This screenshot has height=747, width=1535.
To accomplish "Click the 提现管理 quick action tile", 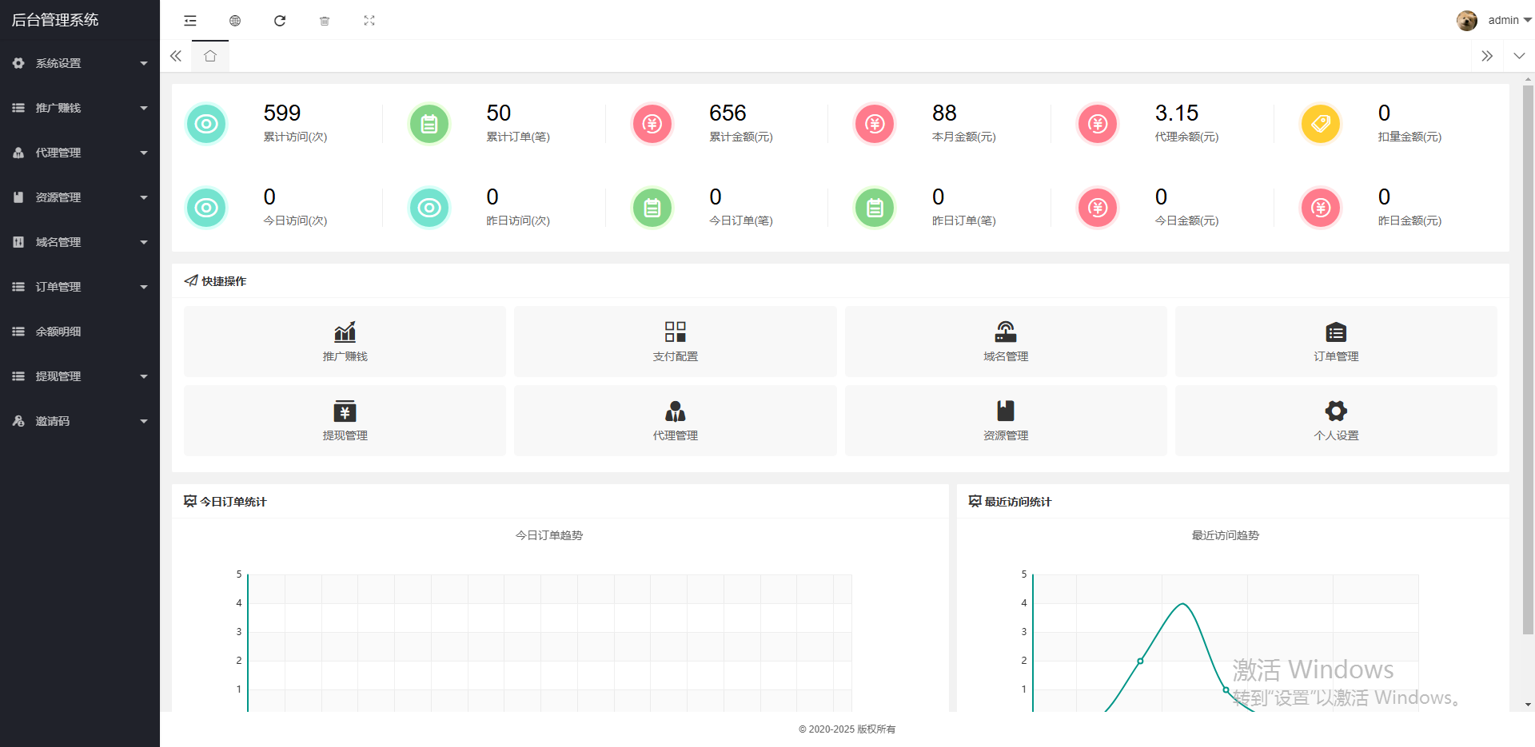I will 345,420.
